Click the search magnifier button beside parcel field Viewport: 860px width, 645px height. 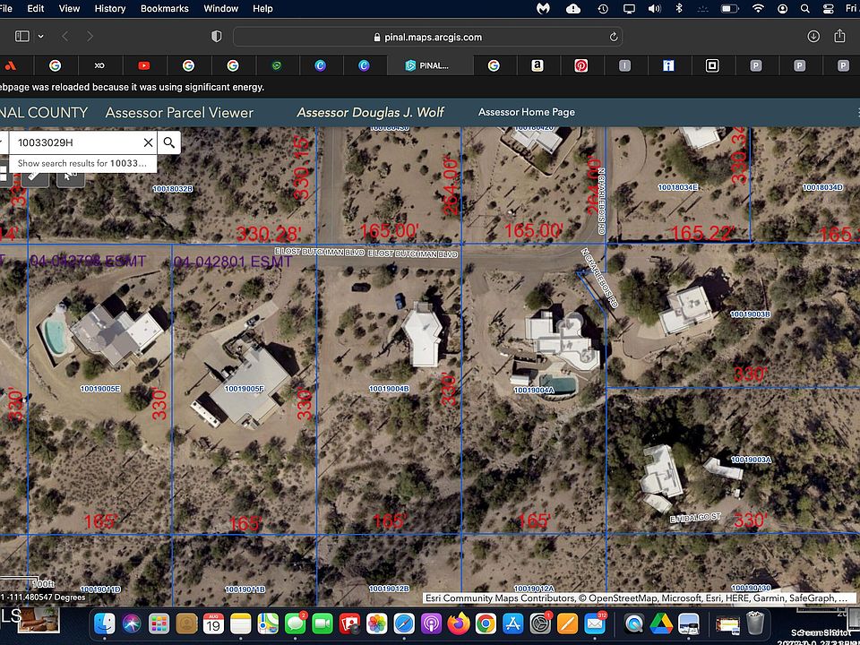[169, 142]
